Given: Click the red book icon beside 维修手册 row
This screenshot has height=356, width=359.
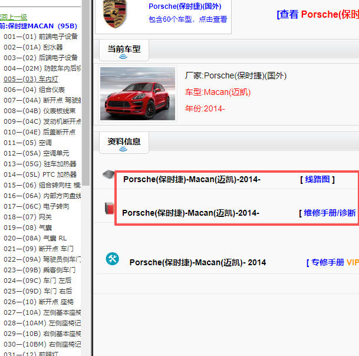Looking at the screenshot, I should 109,208.
